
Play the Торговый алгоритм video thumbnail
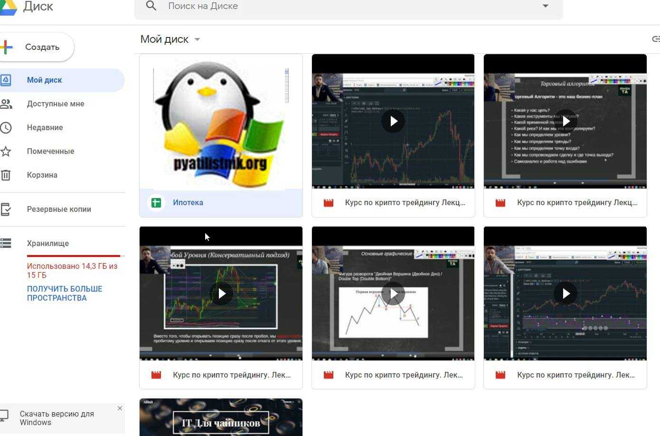(565, 121)
